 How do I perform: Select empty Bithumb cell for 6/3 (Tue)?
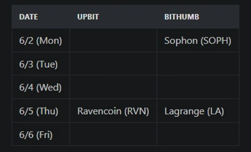click(x=198, y=64)
